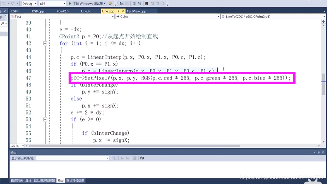Switch to the Line.h tab

pyautogui.click(x=85, y=11)
